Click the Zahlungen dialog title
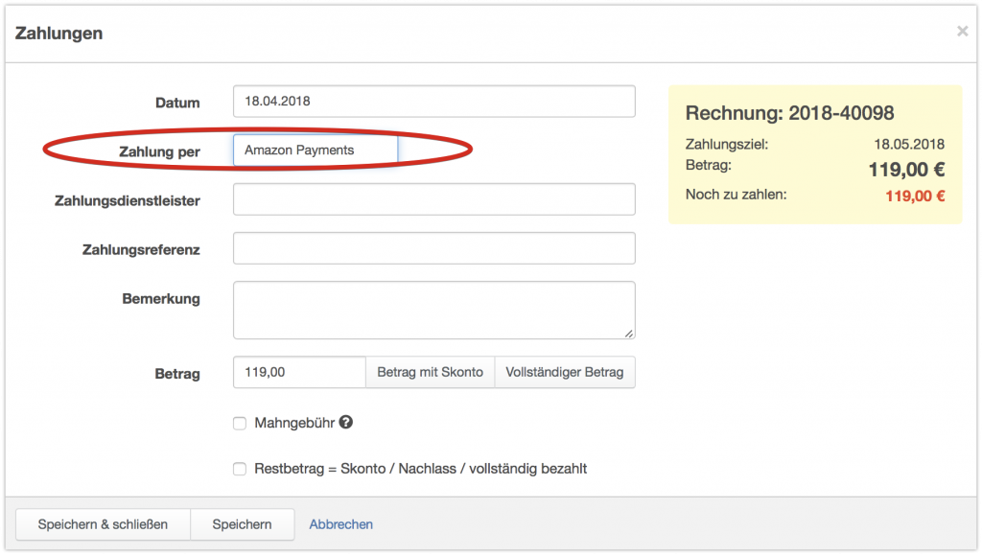The width and height of the screenshot is (982, 555). (58, 34)
